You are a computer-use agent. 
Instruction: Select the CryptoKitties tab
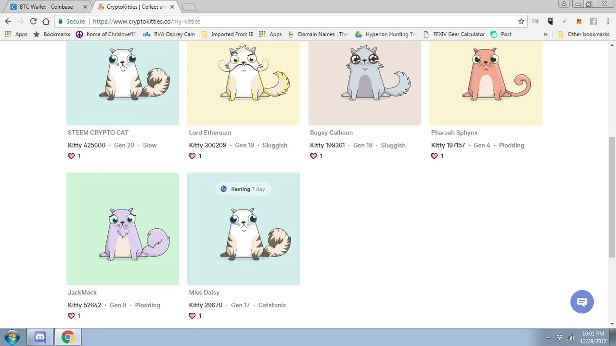pos(136,7)
